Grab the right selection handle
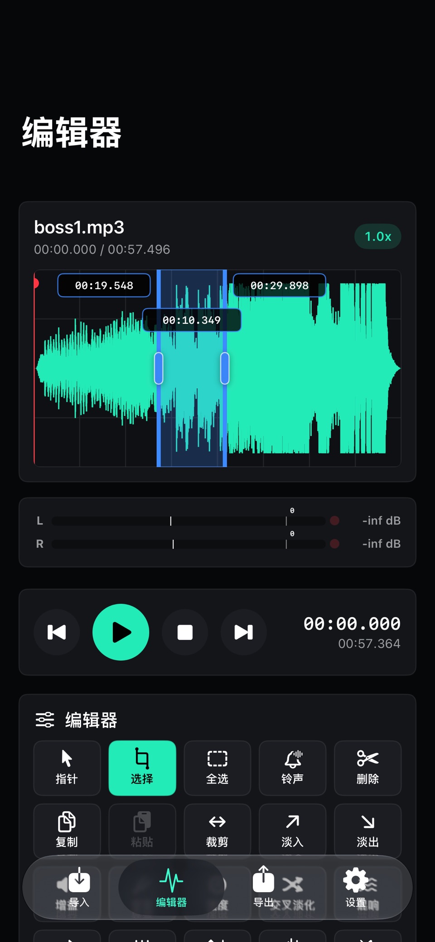Image resolution: width=435 pixels, height=942 pixels. (225, 368)
